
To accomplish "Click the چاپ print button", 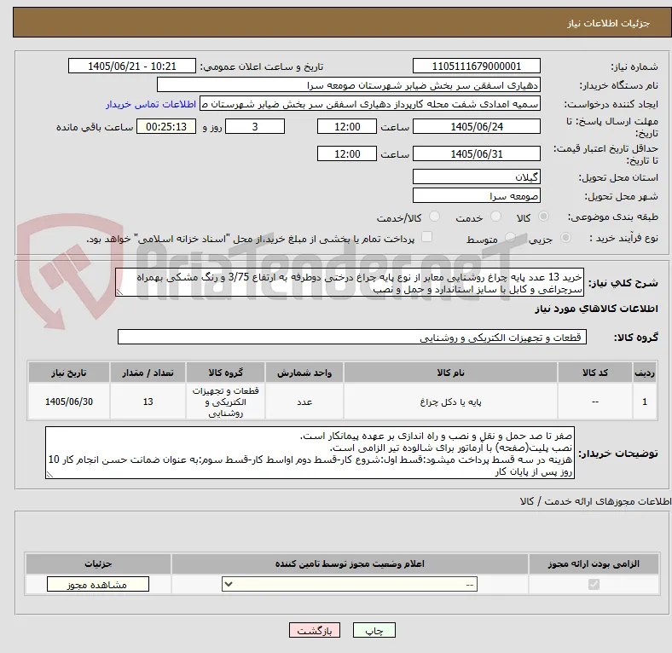I will click(374, 630).
